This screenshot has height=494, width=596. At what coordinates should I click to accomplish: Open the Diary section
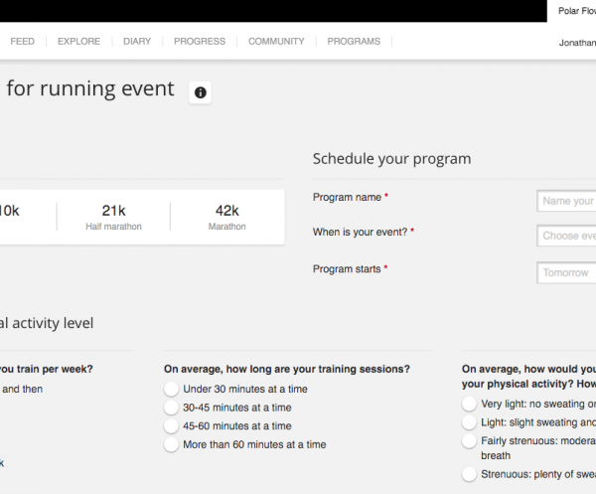coord(137,42)
